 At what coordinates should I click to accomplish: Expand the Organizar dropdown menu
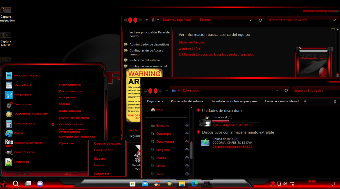click(155, 101)
